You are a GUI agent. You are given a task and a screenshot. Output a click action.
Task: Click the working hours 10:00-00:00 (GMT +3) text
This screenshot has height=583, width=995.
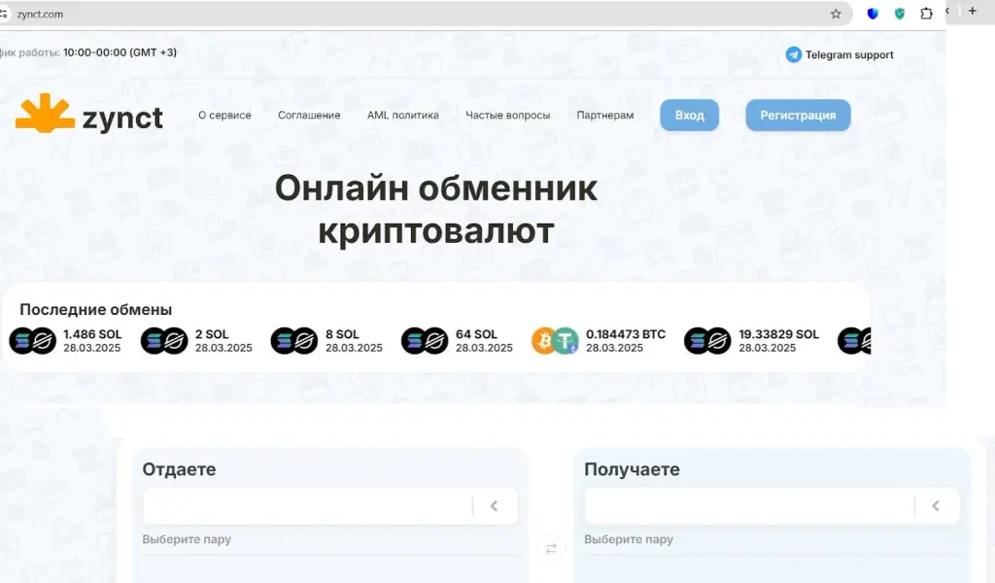pyautogui.click(x=120, y=52)
